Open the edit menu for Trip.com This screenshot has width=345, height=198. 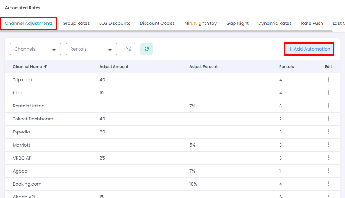coord(328,79)
